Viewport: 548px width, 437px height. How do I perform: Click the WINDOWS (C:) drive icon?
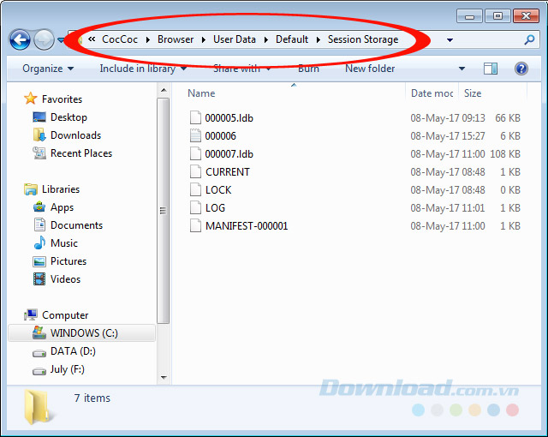coord(39,332)
